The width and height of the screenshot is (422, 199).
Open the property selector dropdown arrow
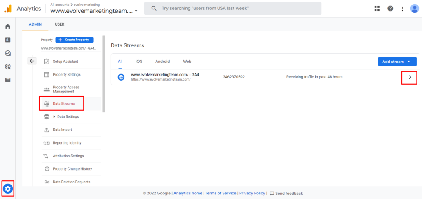click(136, 11)
